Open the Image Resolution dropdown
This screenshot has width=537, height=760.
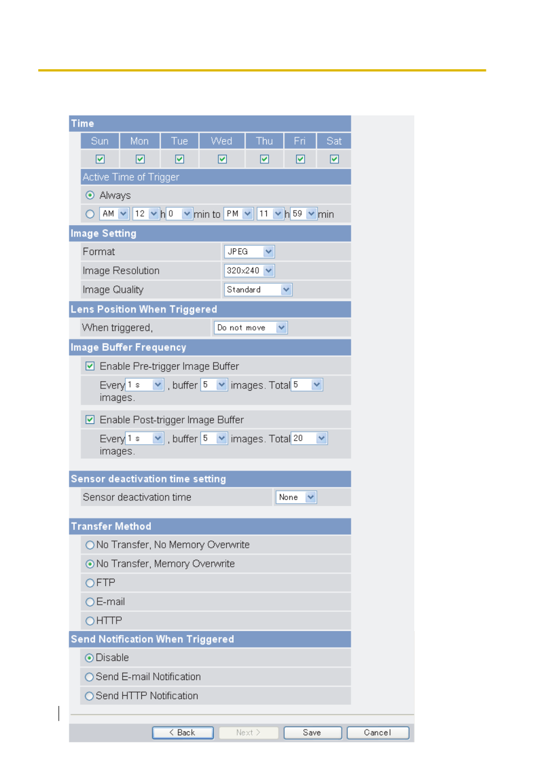coord(249,271)
